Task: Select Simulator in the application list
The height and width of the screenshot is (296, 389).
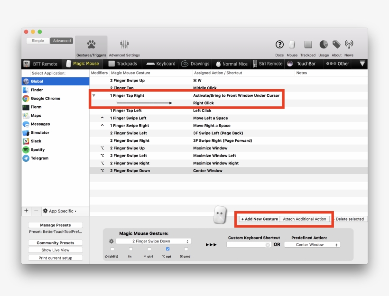Action: [56, 132]
